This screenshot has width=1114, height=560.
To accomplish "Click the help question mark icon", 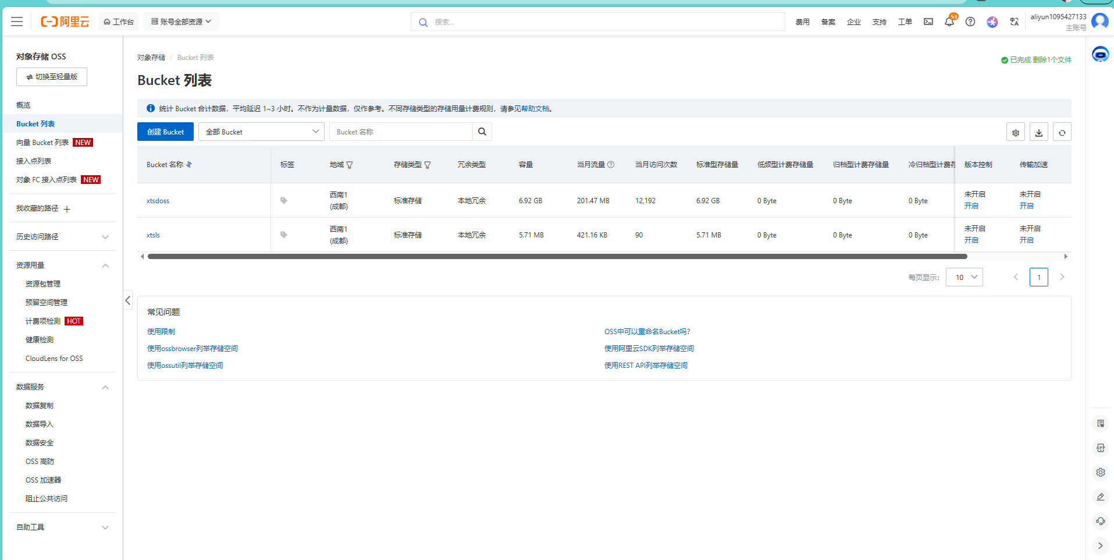I will pyautogui.click(x=970, y=22).
